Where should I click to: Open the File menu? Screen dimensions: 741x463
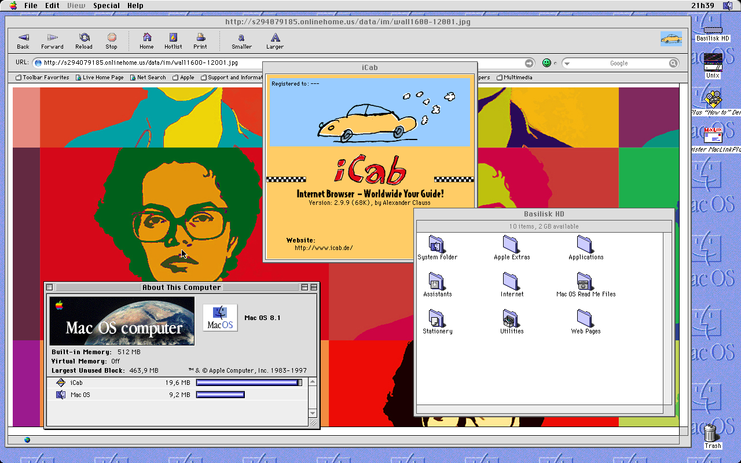point(31,6)
